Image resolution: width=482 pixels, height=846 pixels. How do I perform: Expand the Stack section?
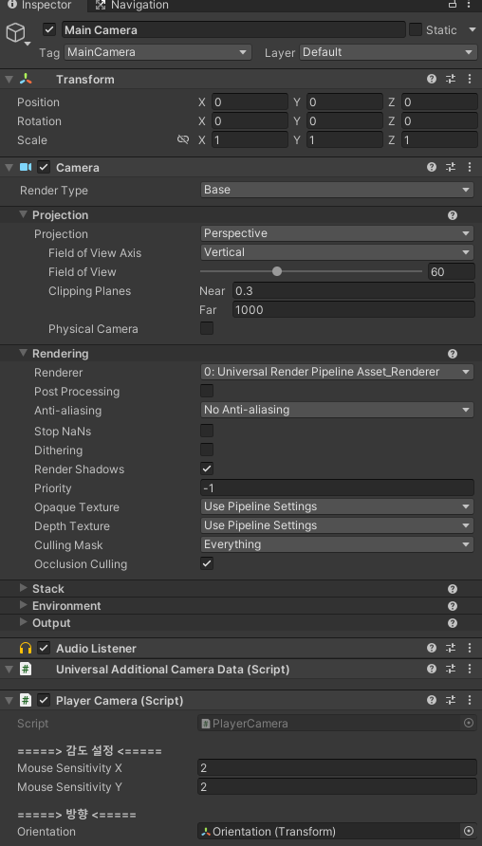click(23, 588)
